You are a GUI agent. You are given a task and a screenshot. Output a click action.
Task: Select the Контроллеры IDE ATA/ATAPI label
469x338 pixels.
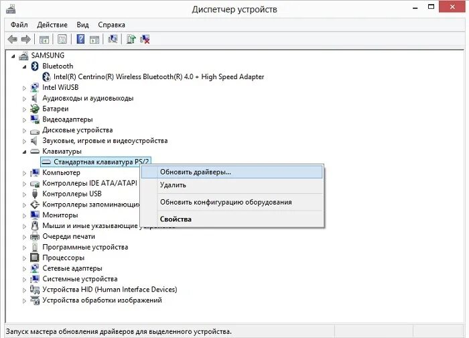pyautogui.click(x=90, y=183)
